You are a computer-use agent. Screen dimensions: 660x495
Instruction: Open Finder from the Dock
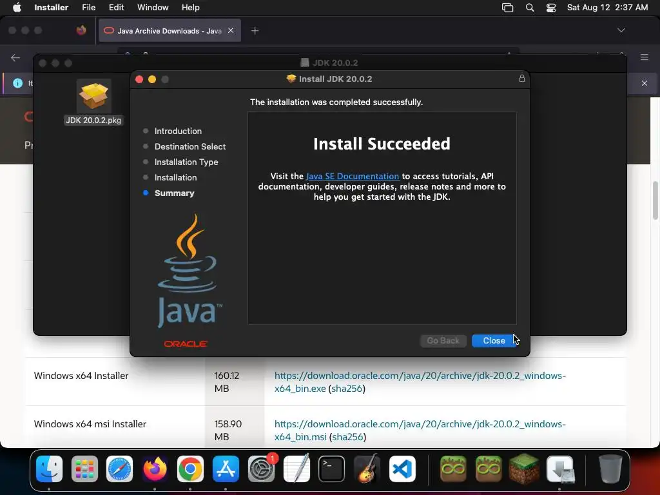49,469
